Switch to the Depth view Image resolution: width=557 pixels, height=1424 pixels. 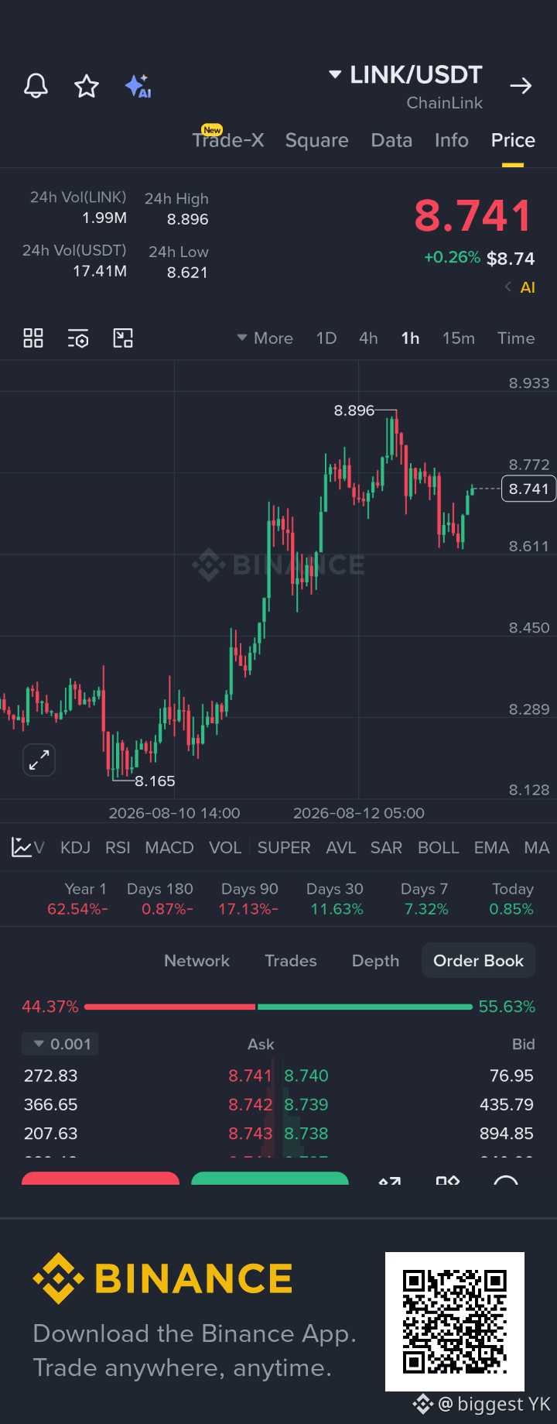pos(375,961)
